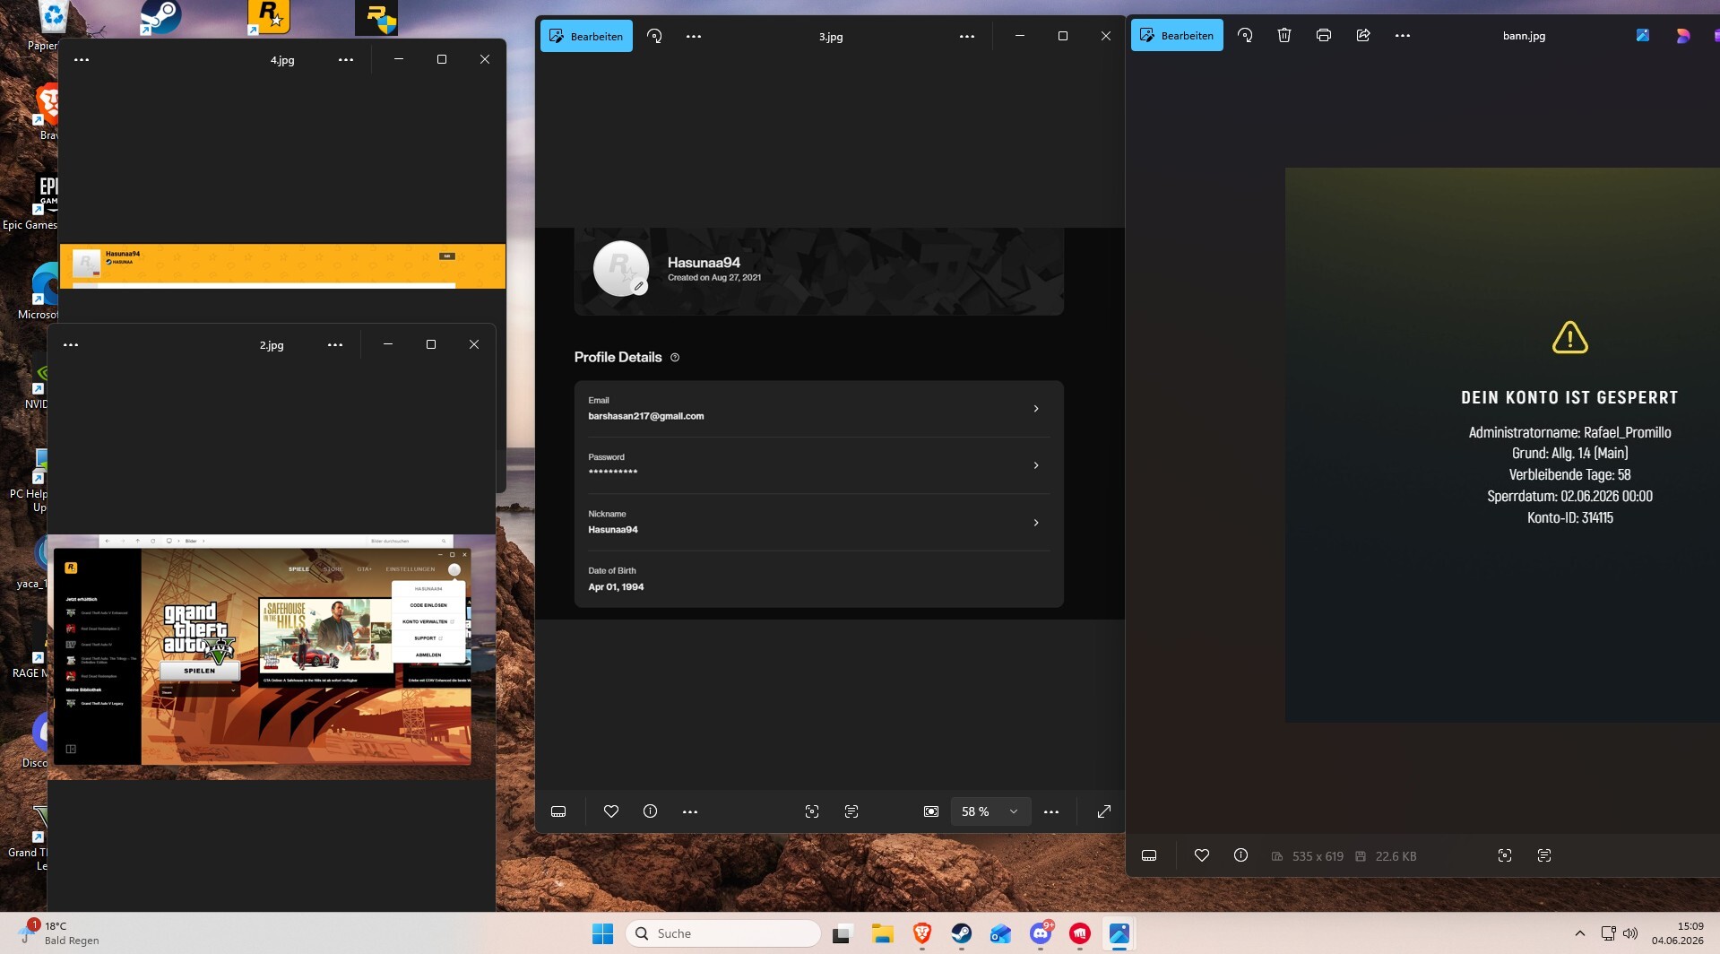This screenshot has height=954, width=1720.
Task: Open the three-dot menu right of the 4.jpg title
Action: tap(346, 59)
